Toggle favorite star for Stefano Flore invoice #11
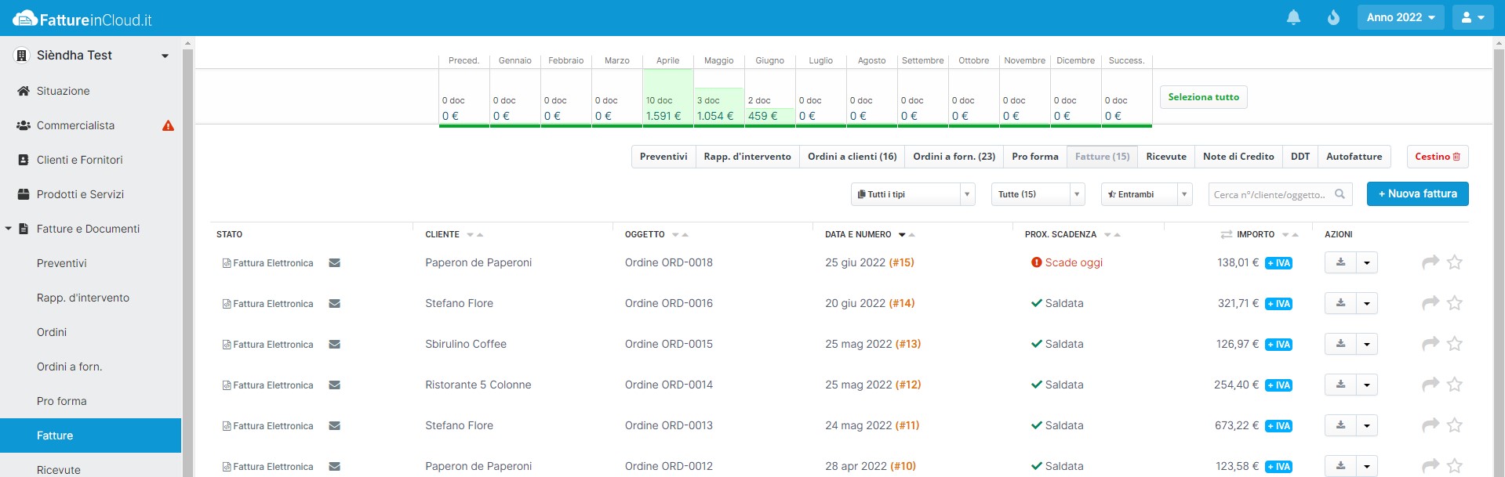Screen dimensions: 1505x477 [1455, 425]
